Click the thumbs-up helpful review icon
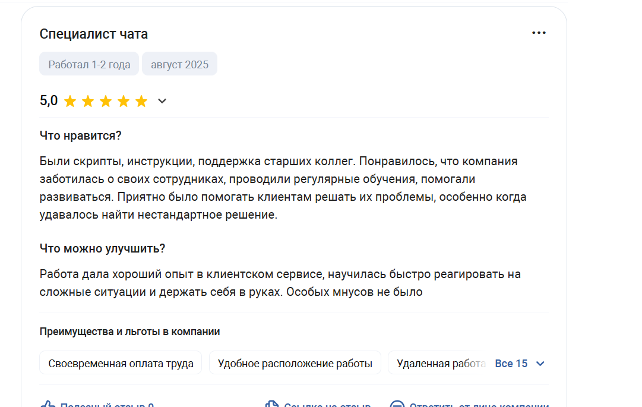The width and height of the screenshot is (642, 407). click(x=48, y=404)
